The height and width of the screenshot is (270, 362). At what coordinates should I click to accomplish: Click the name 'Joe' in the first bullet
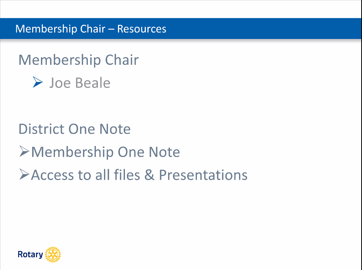tap(60, 83)
